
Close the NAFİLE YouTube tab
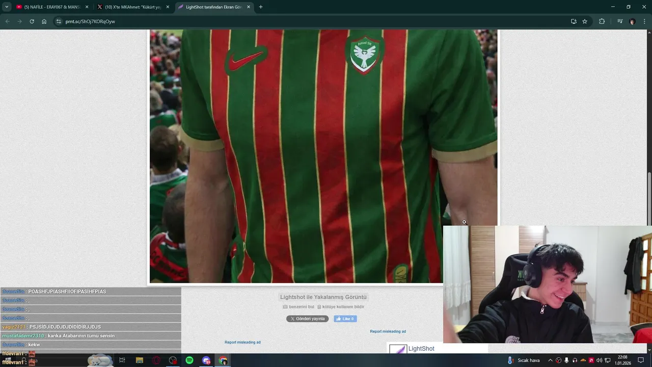pyautogui.click(x=87, y=7)
